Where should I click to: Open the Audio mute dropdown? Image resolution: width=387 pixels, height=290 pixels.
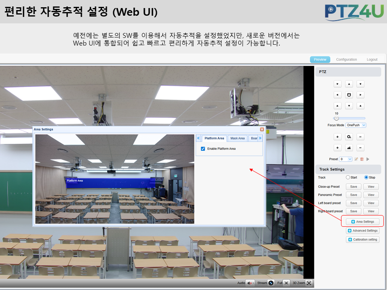250,283
